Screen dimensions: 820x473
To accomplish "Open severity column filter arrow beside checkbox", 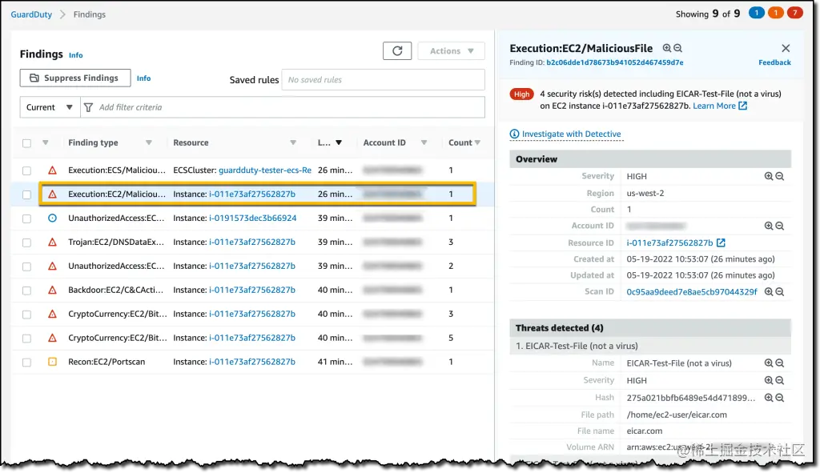I will point(46,142).
